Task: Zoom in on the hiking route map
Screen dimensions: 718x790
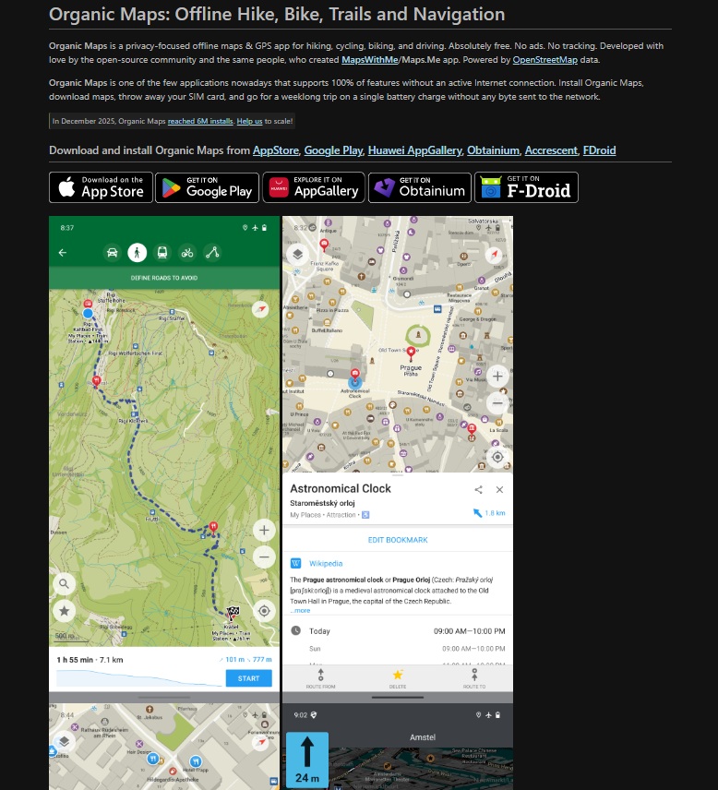Action: tap(264, 530)
